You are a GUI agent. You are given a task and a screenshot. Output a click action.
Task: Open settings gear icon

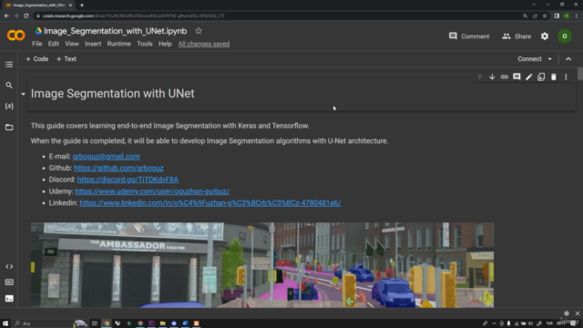pos(545,36)
